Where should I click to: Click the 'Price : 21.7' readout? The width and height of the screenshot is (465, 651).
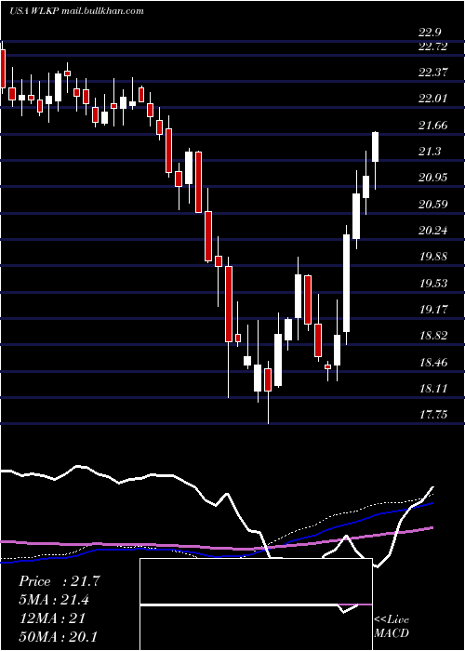pyautogui.click(x=60, y=581)
